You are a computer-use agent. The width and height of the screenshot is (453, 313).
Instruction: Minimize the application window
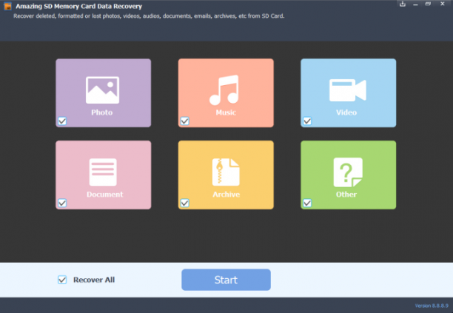[x=415, y=4]
